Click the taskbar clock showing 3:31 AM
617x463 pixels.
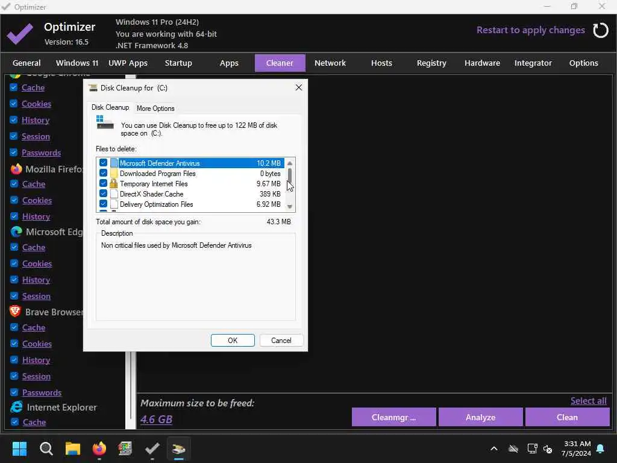(577, 449)
